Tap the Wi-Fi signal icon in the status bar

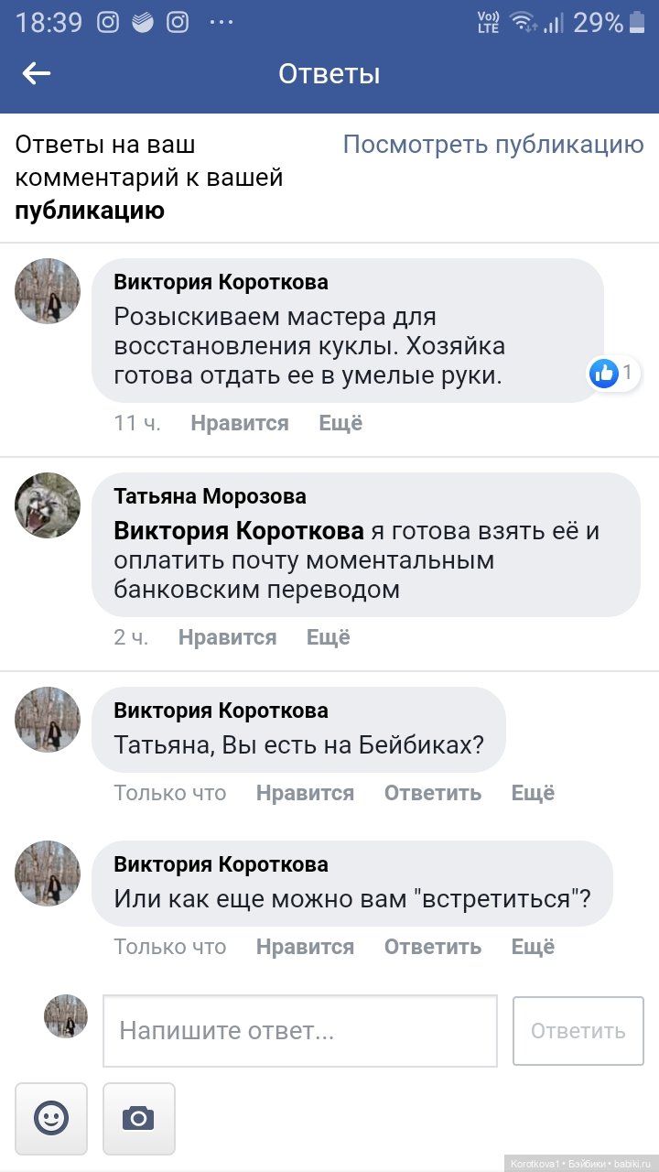coord(523,23)
